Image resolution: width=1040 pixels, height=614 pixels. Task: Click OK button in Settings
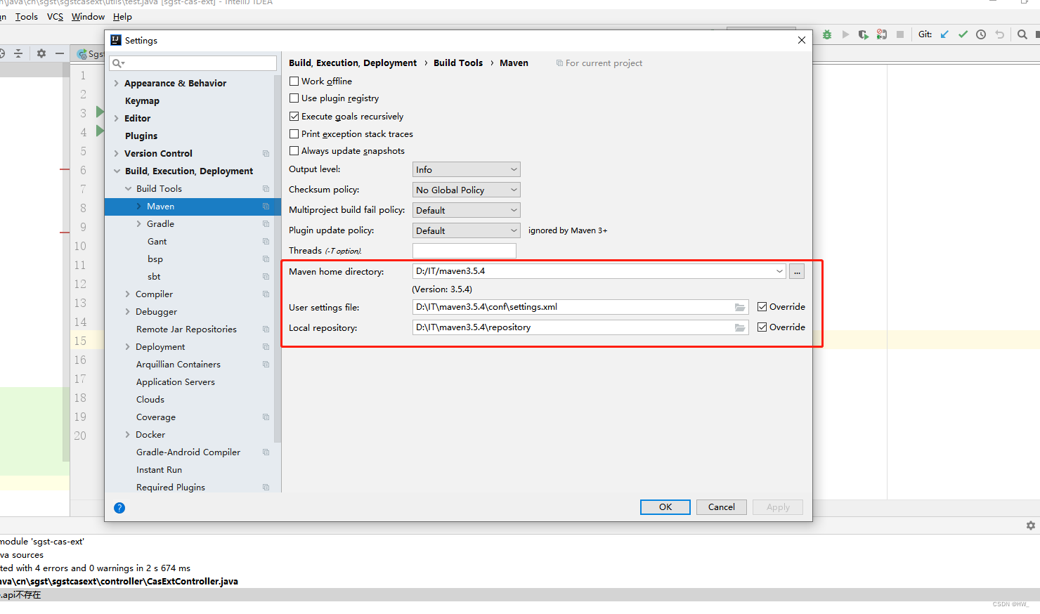pos(665,507)
